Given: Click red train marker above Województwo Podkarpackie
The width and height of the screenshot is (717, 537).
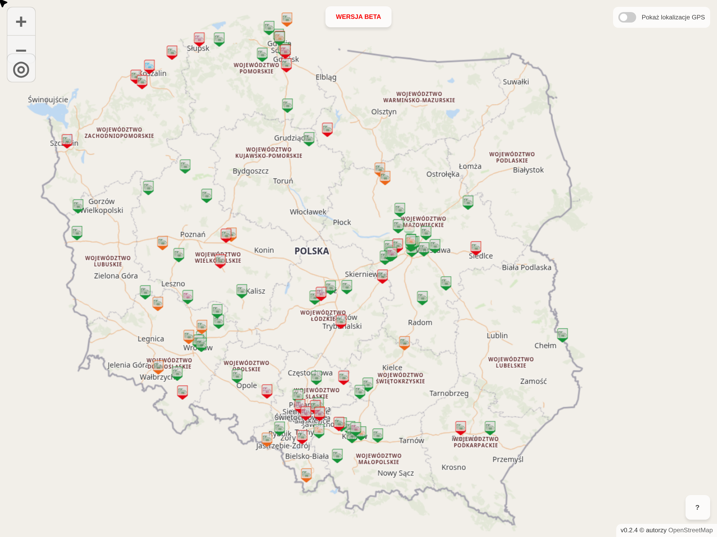Looking at the screenshot, I should (x=461, y=427).
